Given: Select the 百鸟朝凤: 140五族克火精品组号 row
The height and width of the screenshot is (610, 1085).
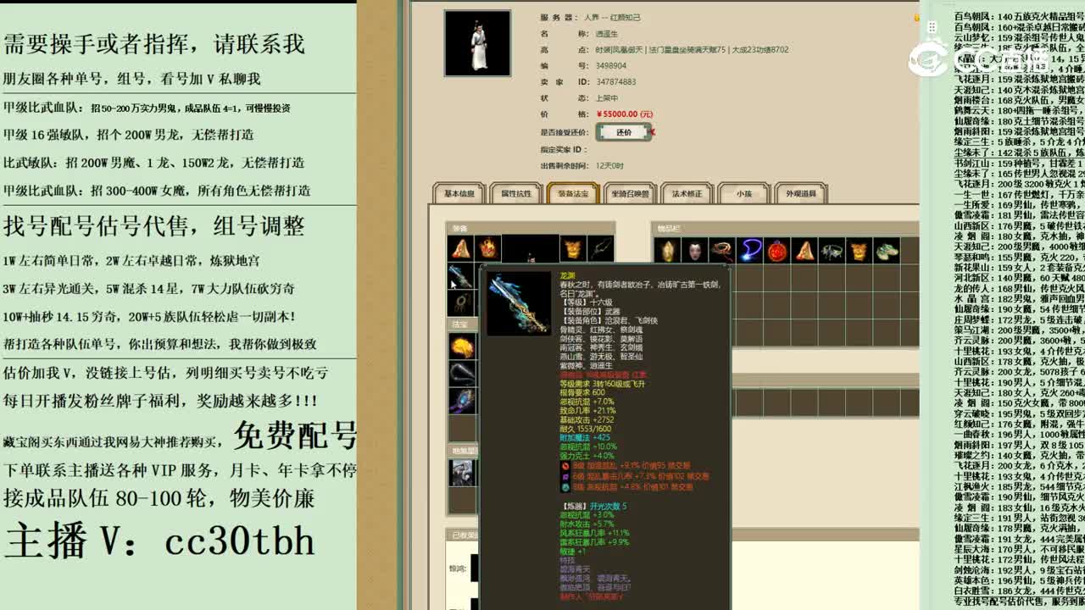Looking at the screenshot, I should (x=1019, y=16).
